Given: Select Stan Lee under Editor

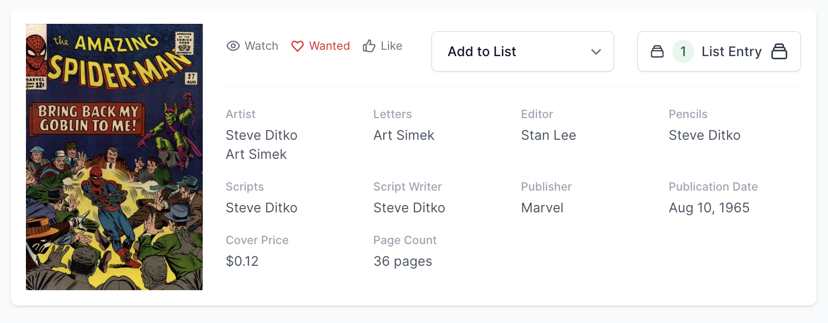Looking at the screenshot, I should coord(548,135).
